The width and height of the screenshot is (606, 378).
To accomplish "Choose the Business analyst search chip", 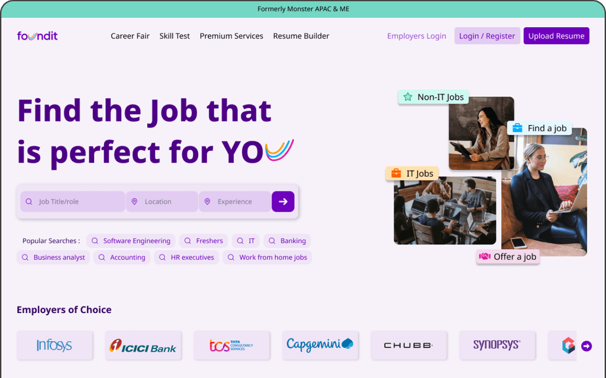I will [53, 257].
